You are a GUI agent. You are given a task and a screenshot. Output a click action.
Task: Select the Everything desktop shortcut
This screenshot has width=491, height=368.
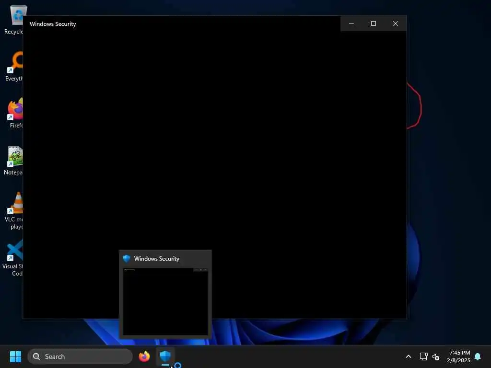point(14,67)
